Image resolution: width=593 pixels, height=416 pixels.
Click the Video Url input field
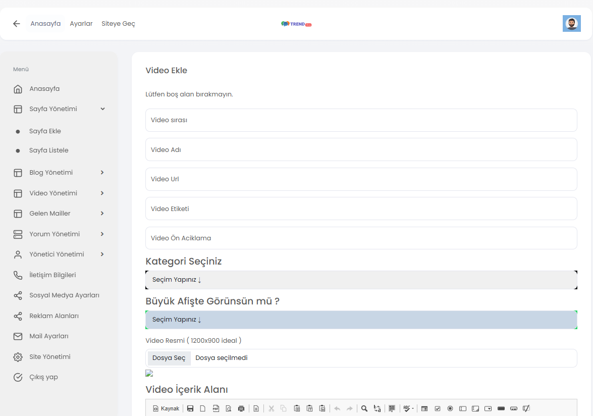(361, 179)
